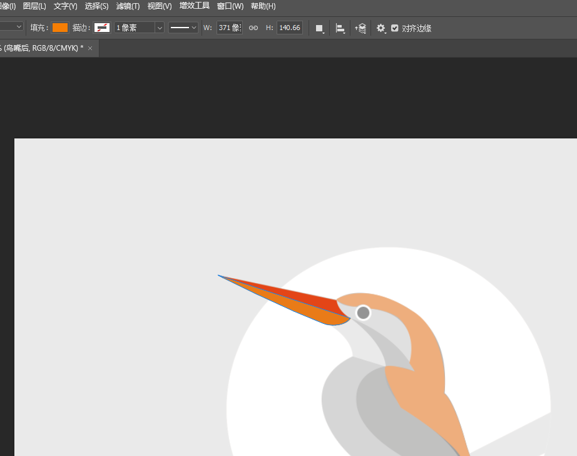Image resolution: width=577 pixels, height=456 pixels.
Task: Open the gear settings options icon
Action: [381, 28]
